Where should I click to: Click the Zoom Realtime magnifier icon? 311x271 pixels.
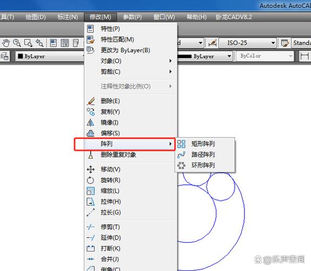click(x=17, y=43)
